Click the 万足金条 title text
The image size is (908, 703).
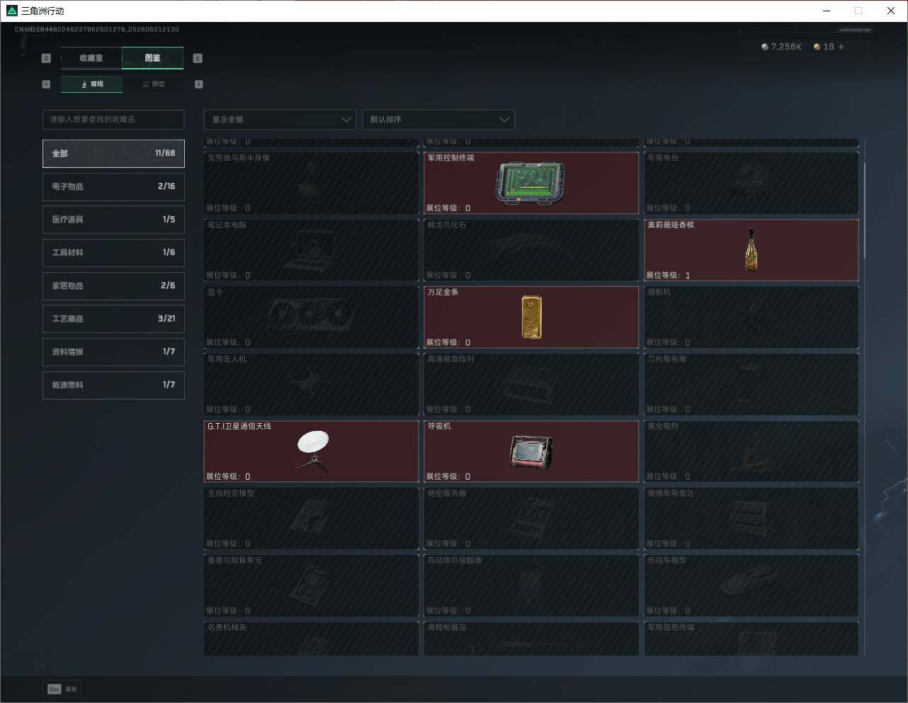click(x=443, y=292)
